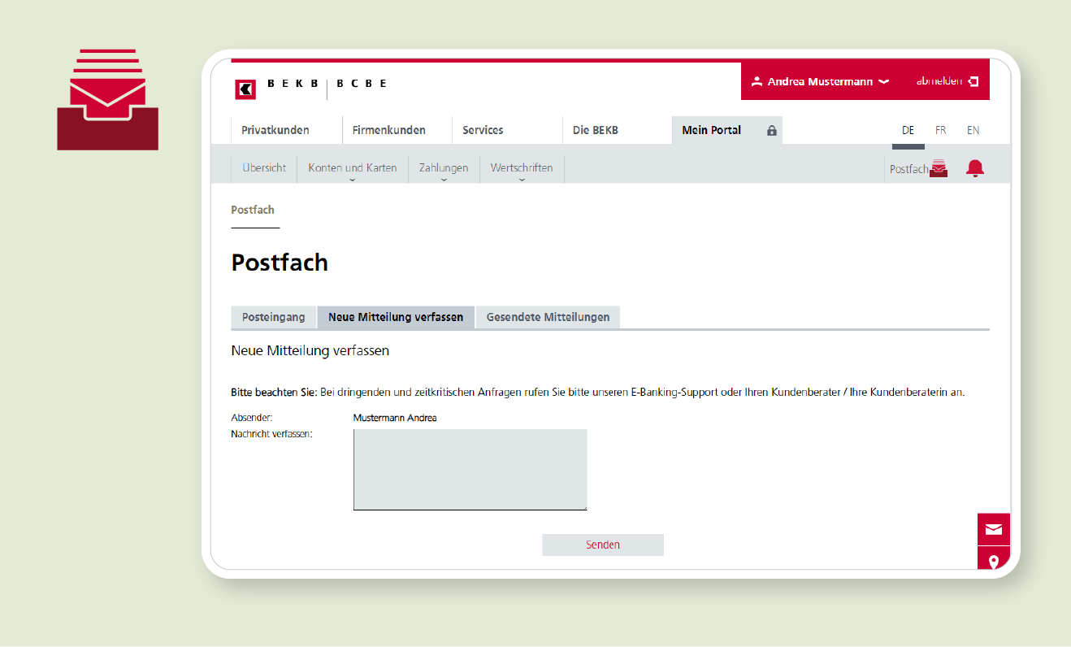Click the abmelden logout icon
Screen dimensions: 1071x647
[973, 81]
